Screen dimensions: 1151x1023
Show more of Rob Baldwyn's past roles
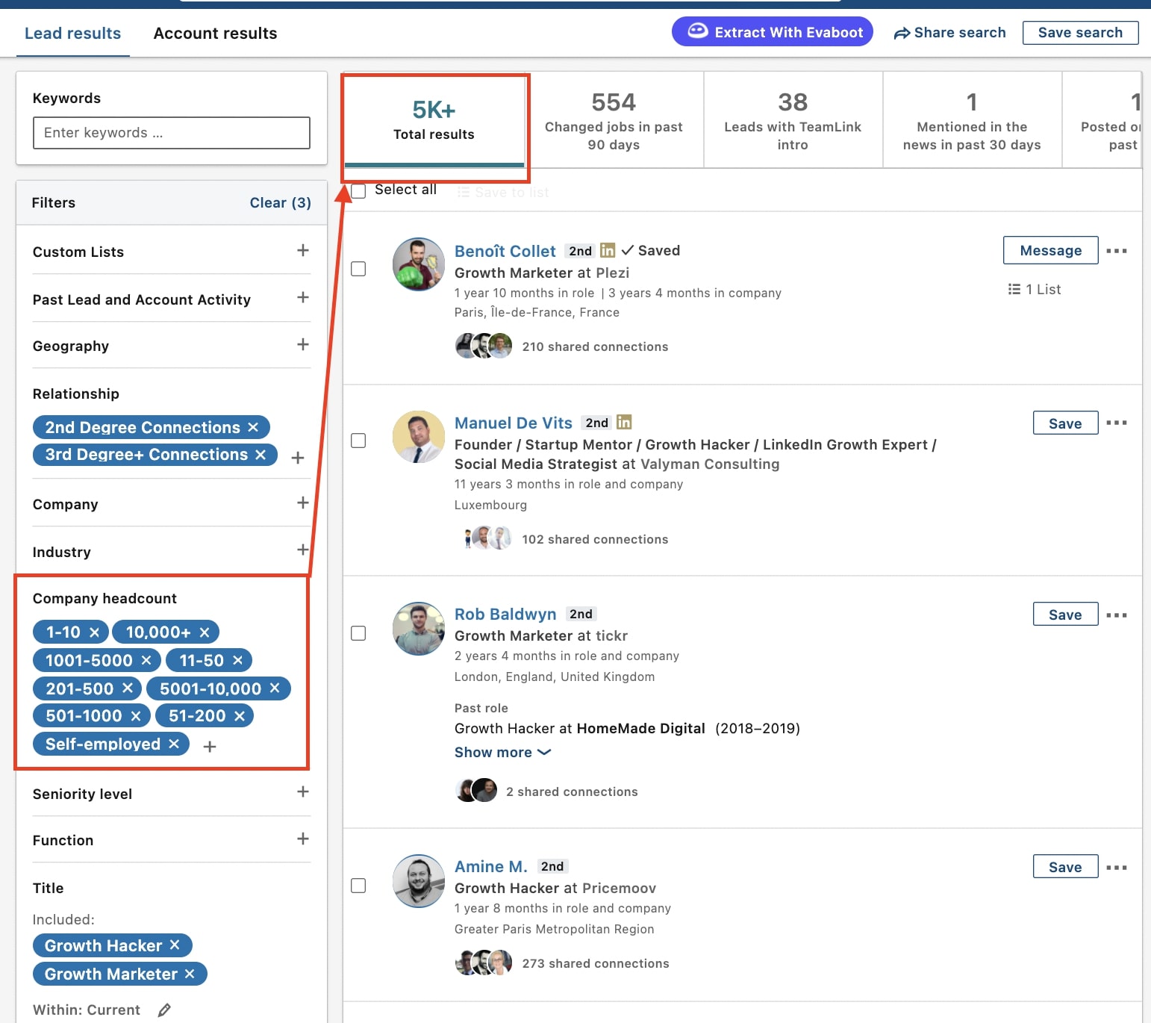pos(502,752)
